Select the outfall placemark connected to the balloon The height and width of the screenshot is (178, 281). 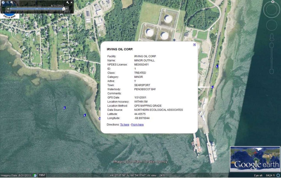[x=212, y=87]
